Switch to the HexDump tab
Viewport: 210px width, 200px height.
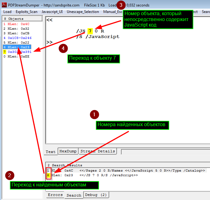pos(68,151)
